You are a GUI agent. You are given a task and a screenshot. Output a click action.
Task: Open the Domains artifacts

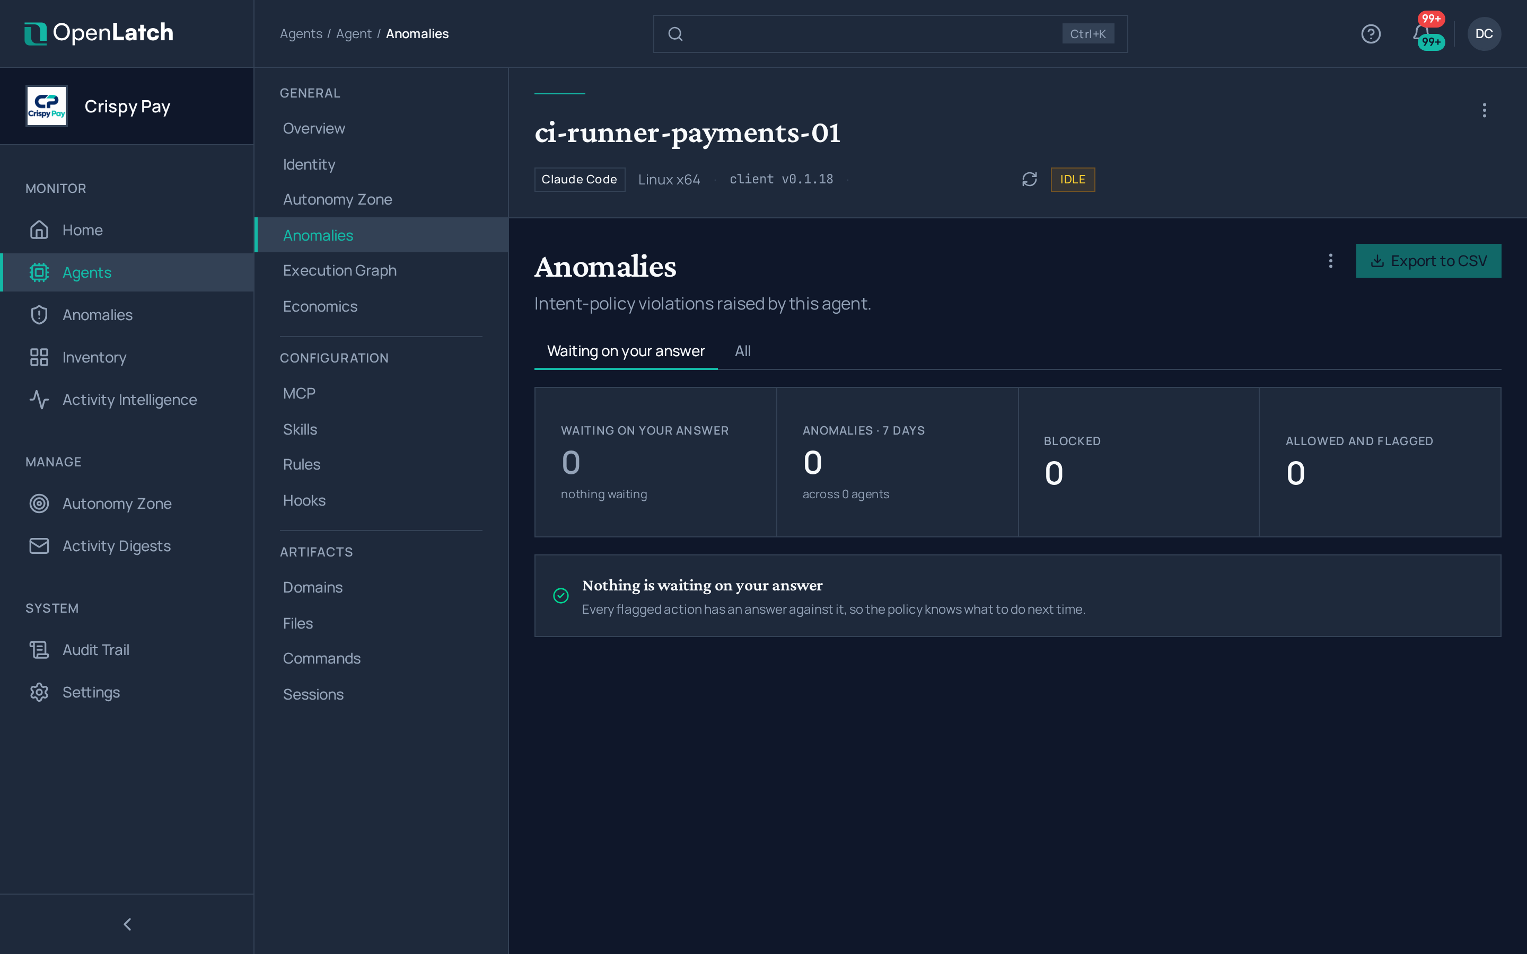tap(381, 587)
